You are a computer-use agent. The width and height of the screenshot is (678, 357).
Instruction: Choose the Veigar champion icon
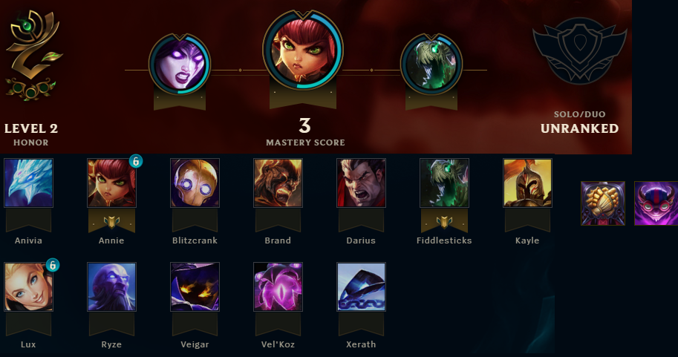(195, 286)
